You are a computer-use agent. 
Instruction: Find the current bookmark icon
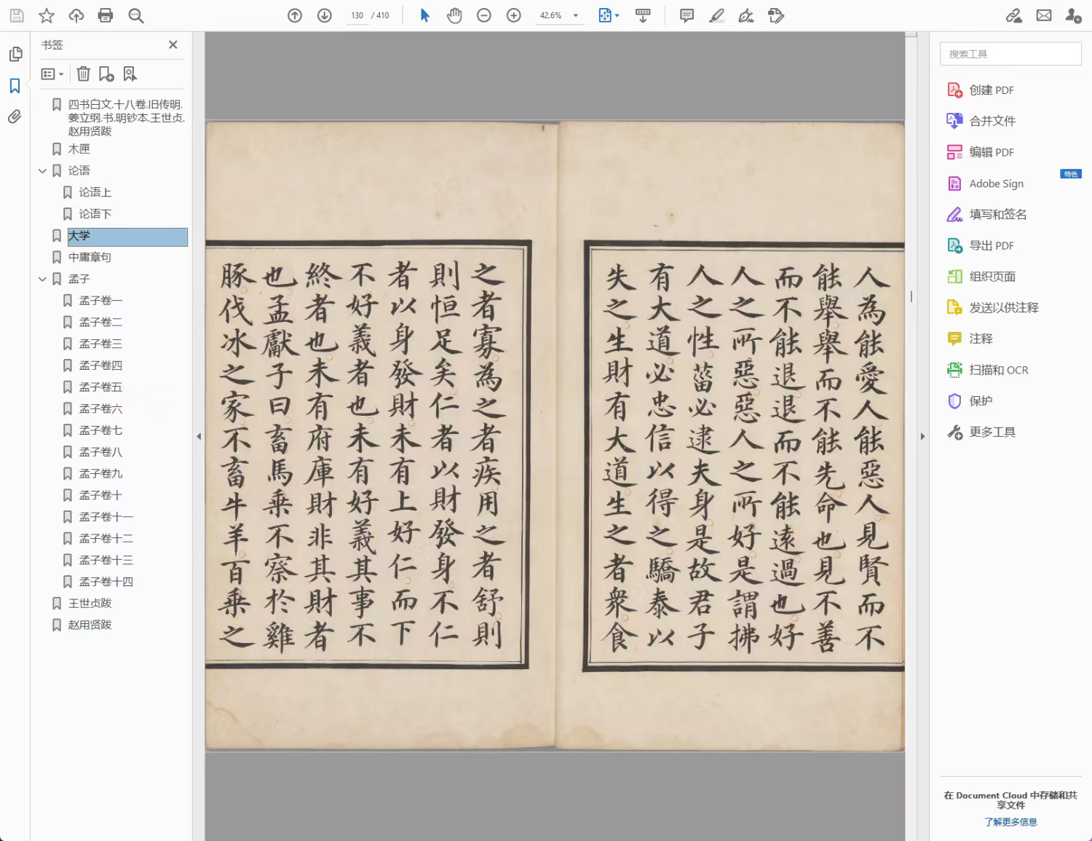(130, 74)
